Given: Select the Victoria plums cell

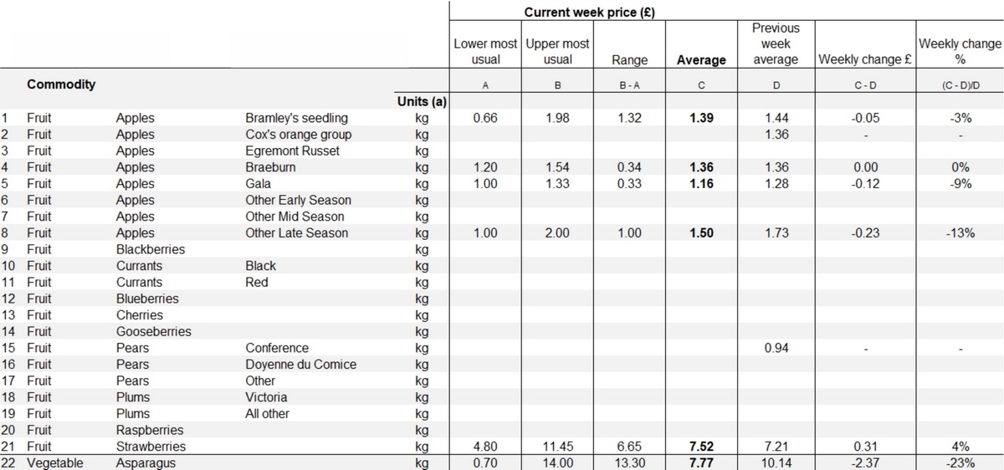Looking at the screenshot, I should click(x=266, y=397).
